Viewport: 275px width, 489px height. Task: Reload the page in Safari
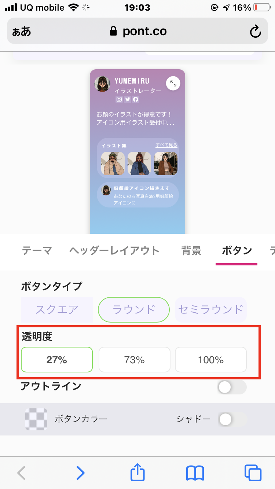click(x=255, y=32)
